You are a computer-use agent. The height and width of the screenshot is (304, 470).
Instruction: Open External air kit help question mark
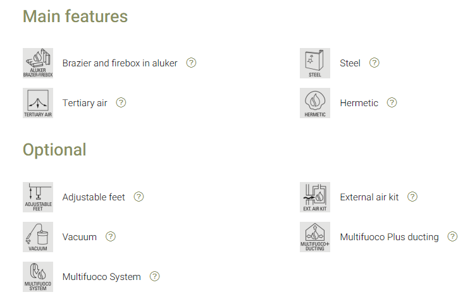pos(412,197)
